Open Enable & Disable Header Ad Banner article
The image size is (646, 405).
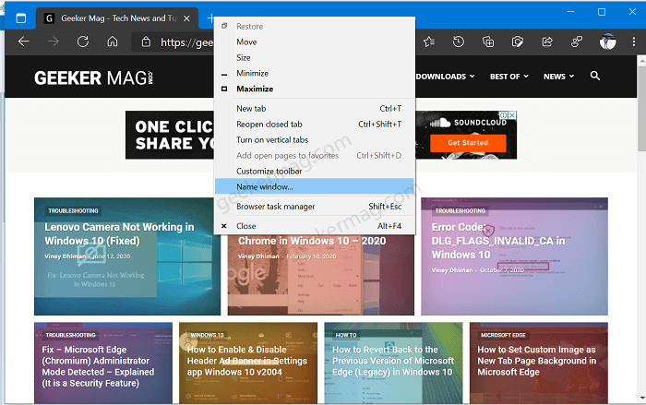coord(246,361)
